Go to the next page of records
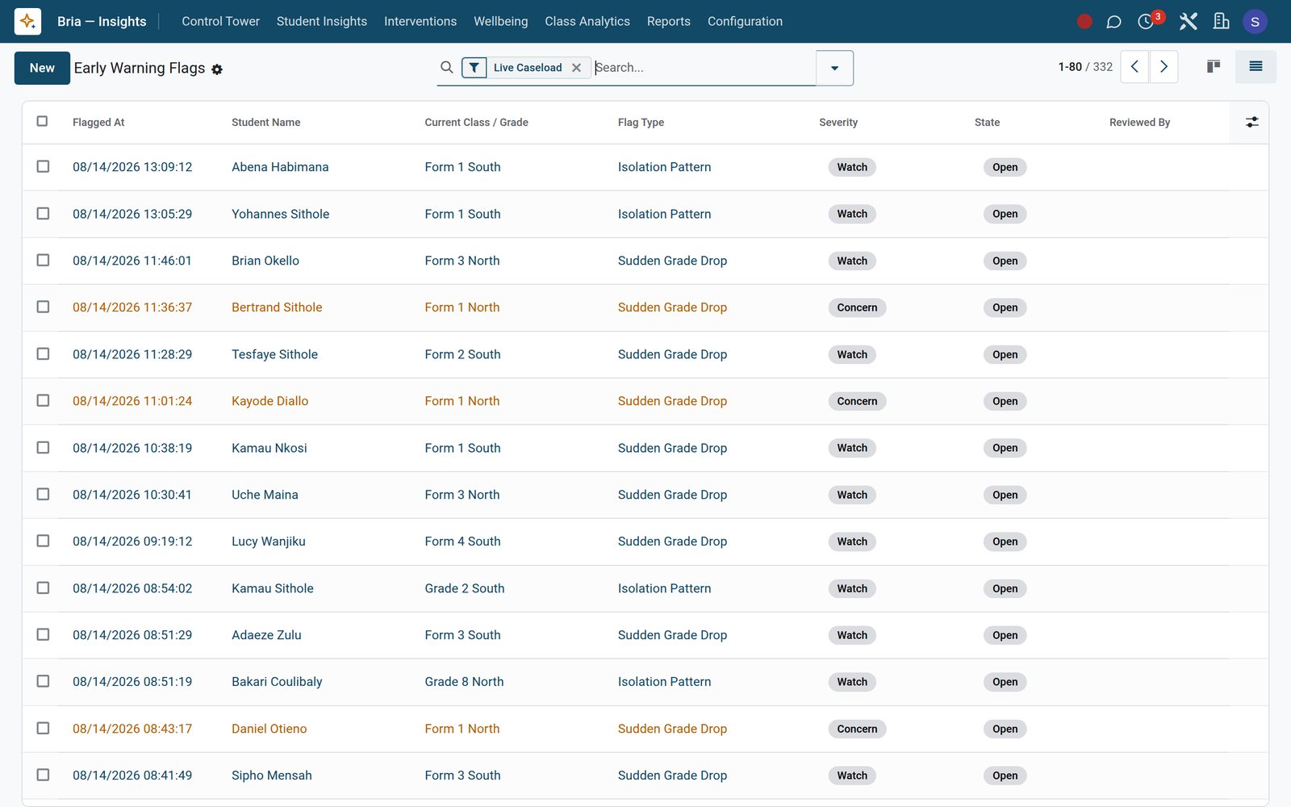The image size is (1291, 807). pyautogui.click(x=1164, y=67)
